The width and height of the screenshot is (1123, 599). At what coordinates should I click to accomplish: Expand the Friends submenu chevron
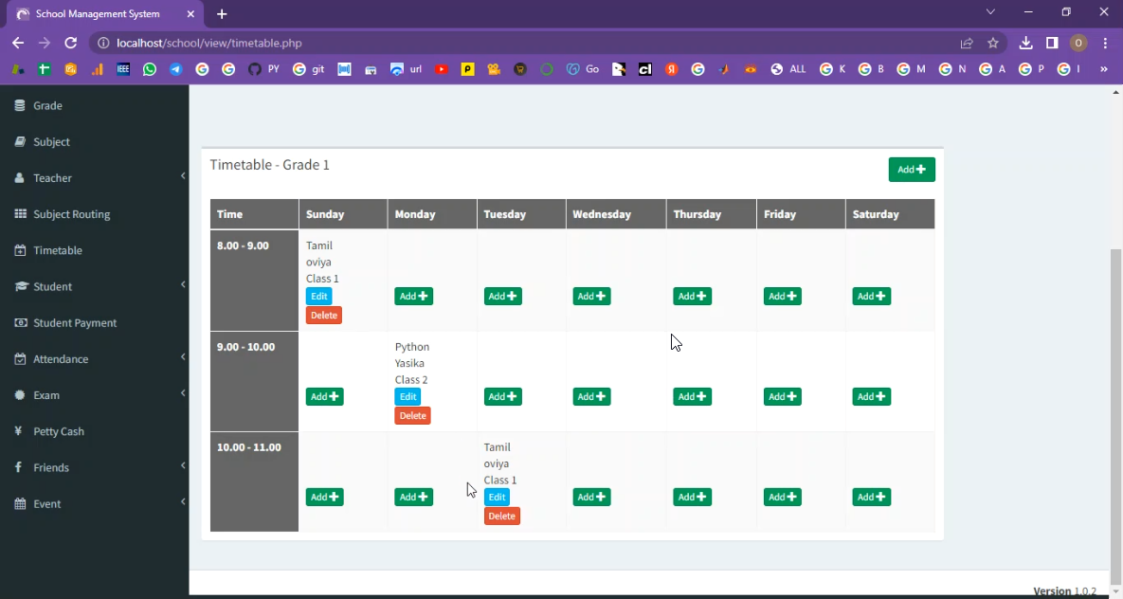point(183,465)
